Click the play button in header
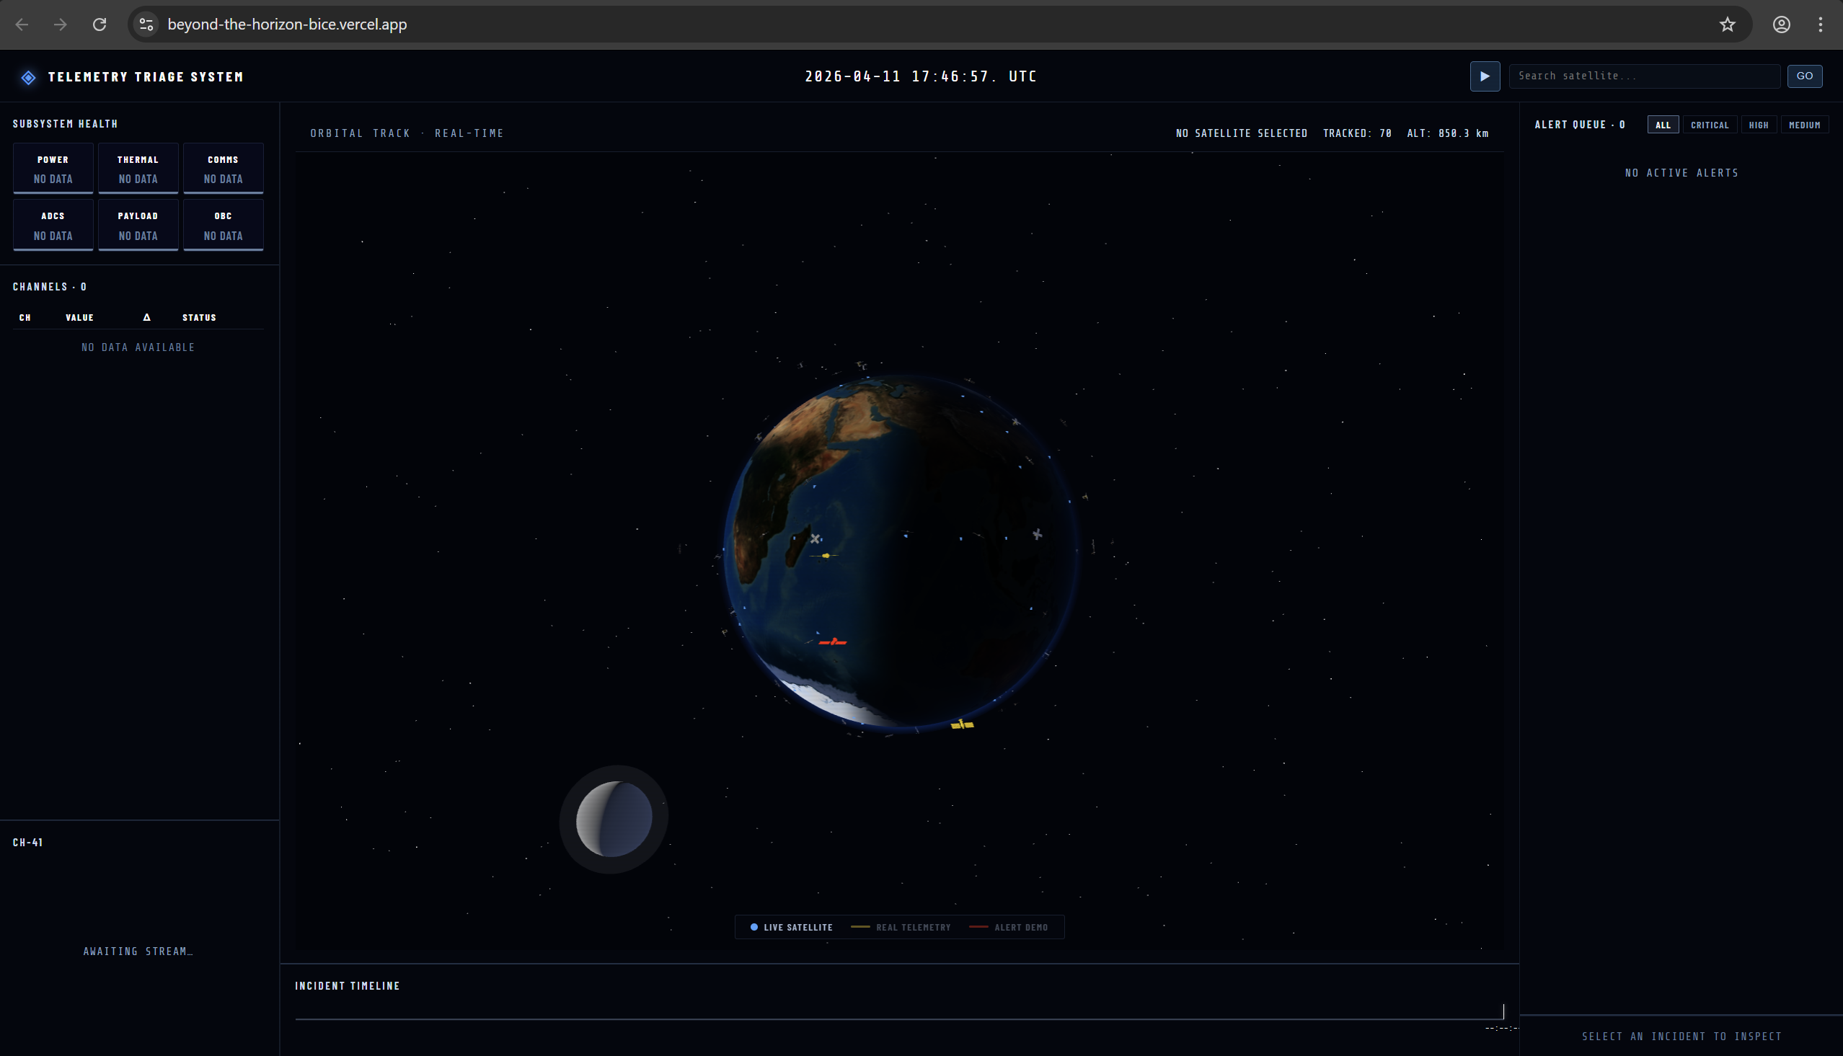Image resolution: width=1843 pixels, height=1056 pixels. (x=1484, y=76)
